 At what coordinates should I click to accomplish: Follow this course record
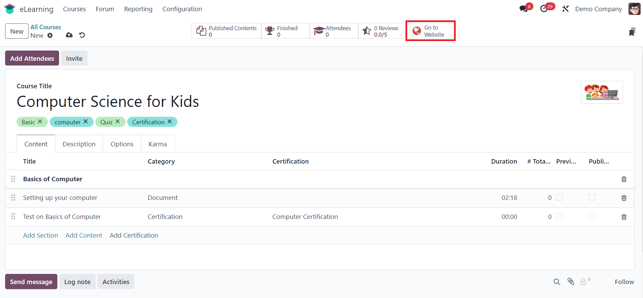tap(624, 282)
